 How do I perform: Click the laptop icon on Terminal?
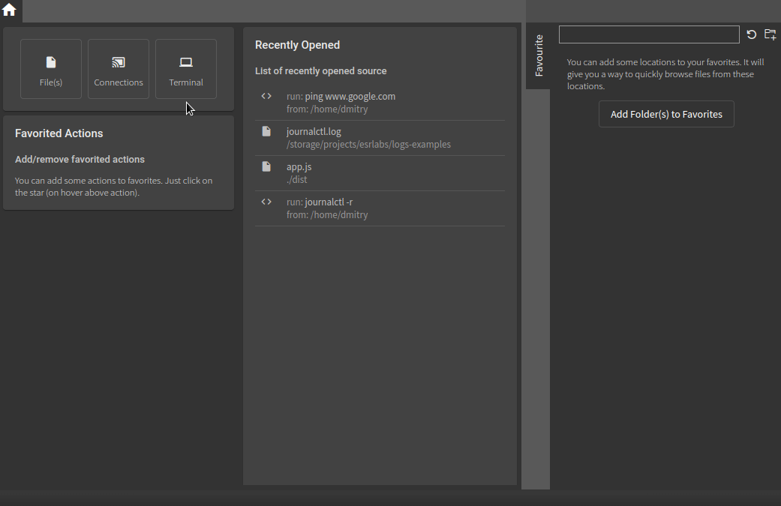click(186, 62)
